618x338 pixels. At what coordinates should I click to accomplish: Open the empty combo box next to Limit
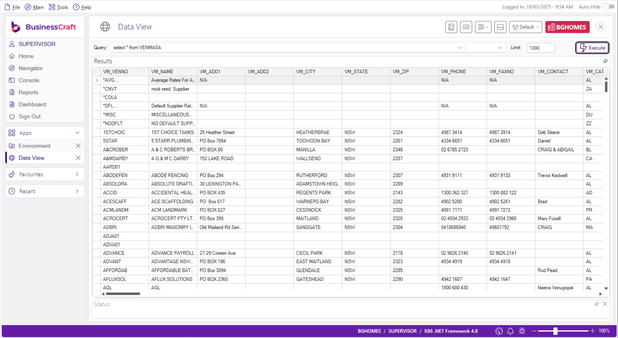[485, 48]
